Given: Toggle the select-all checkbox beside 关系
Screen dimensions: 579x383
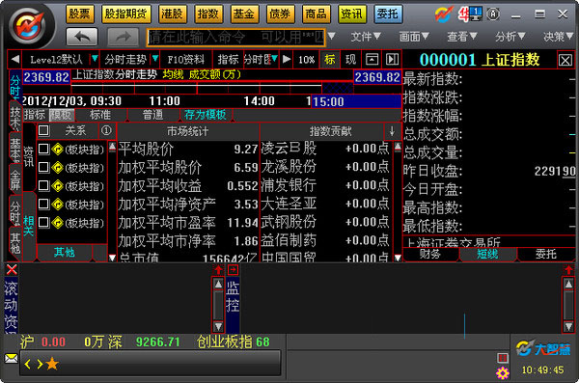Looking at the screenshot, I should [43, 130].
